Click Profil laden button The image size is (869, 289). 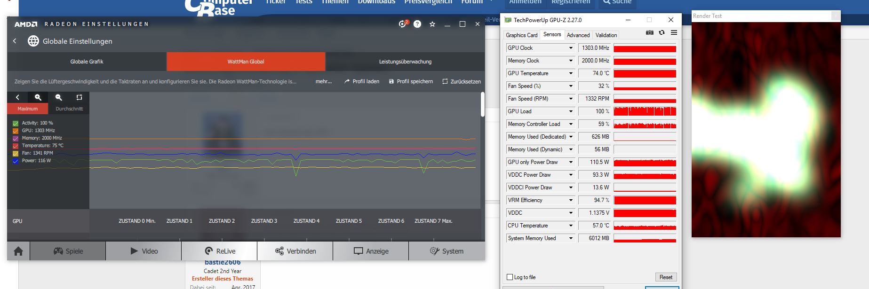(361, 81)
